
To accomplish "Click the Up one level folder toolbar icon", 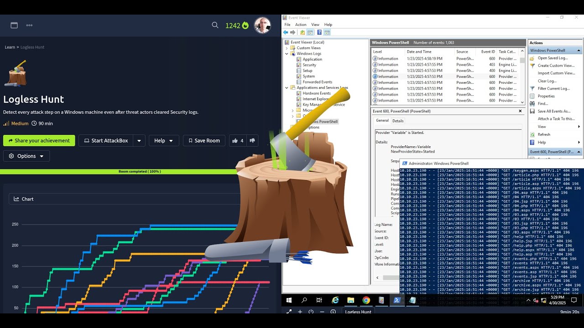I will pos(302,32).
